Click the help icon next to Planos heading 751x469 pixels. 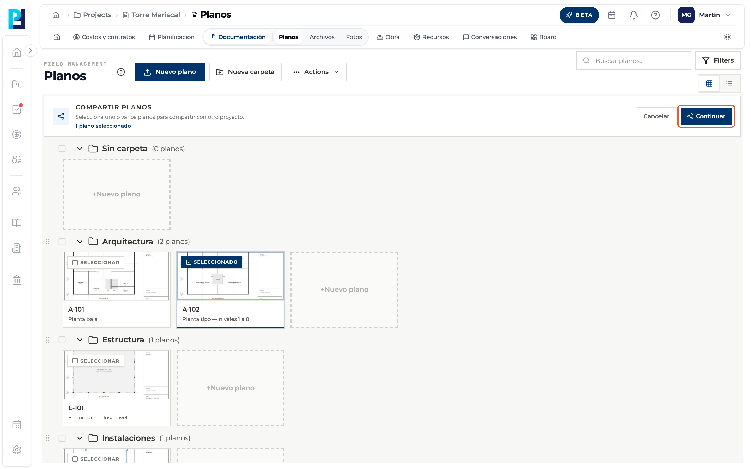[121, 72]
